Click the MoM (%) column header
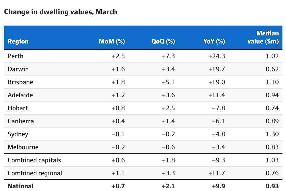Screen dimensions: 286x191 click(x=112, y=41)
